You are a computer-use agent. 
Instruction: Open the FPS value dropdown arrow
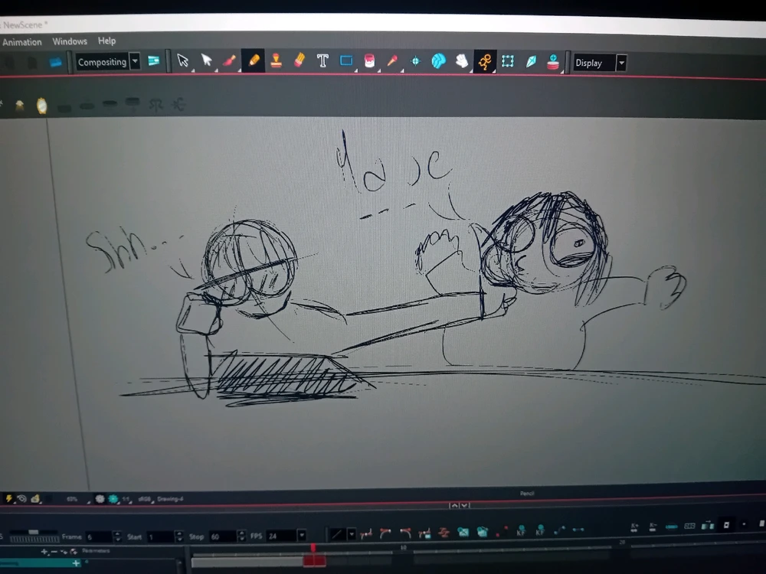pos(300,536)
